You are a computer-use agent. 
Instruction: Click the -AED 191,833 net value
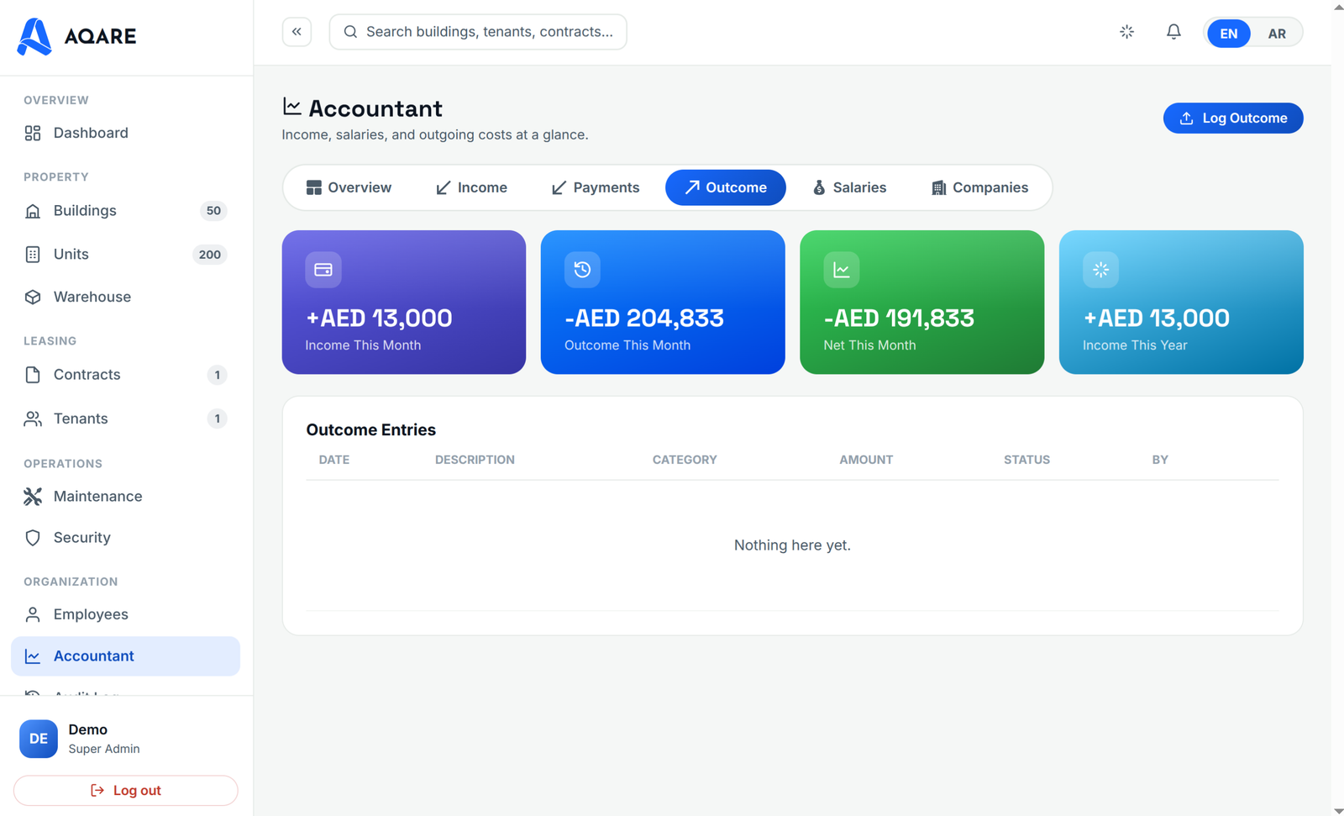coord(899,319)
